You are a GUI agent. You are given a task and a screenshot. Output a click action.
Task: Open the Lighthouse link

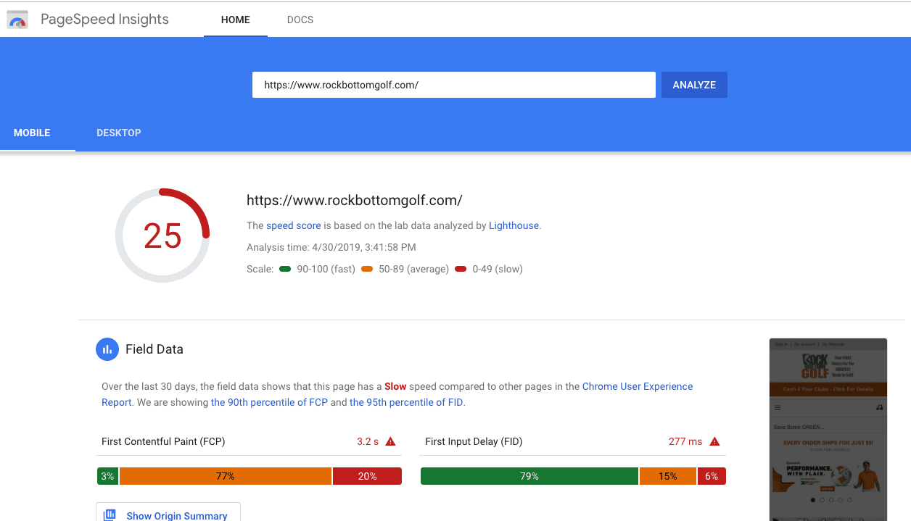(514, 225)
